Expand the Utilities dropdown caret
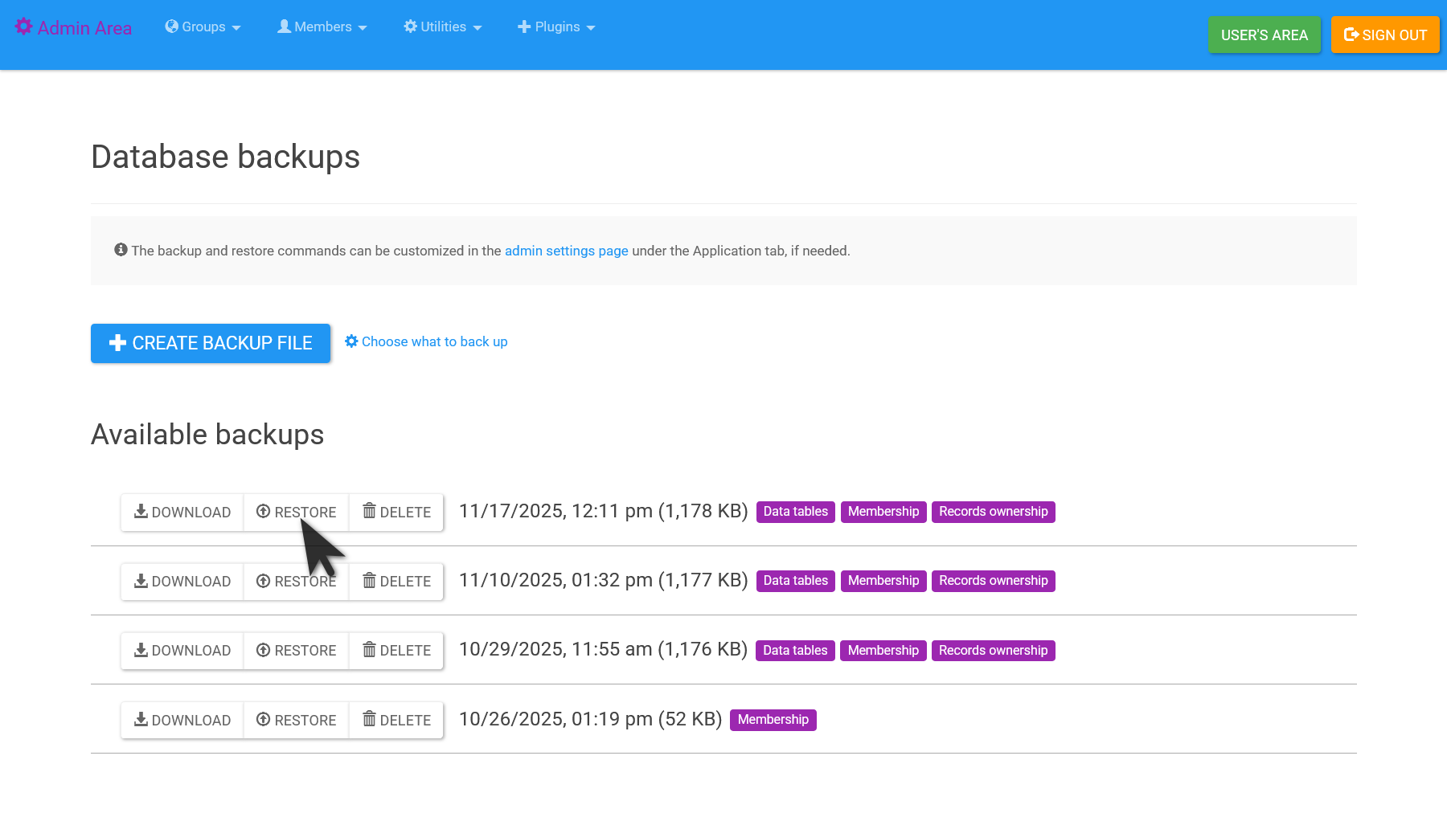This screenshot has width=1447, height=813. pos(478,28)
